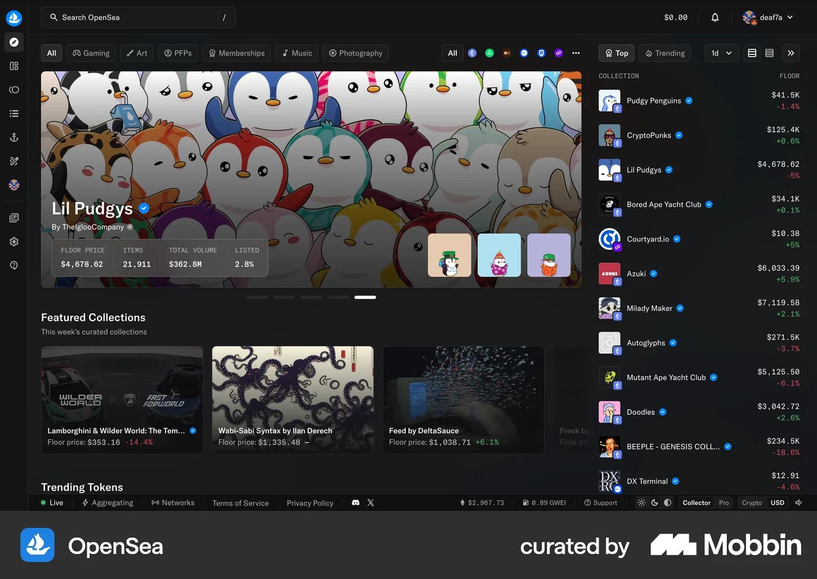Open the overlapping circles sidebar icon
Image resolution: width=817 pixels, height=579 pixels.
14,90
